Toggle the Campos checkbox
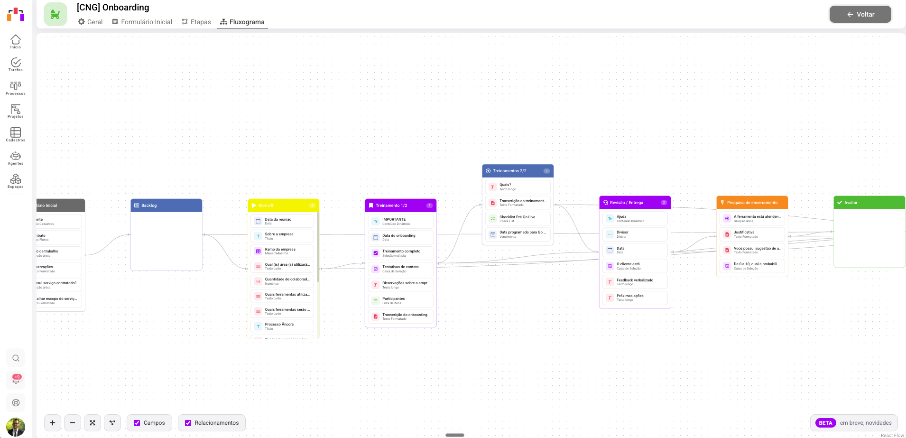The height and width of the screenshot is (438, 906). 137,423
